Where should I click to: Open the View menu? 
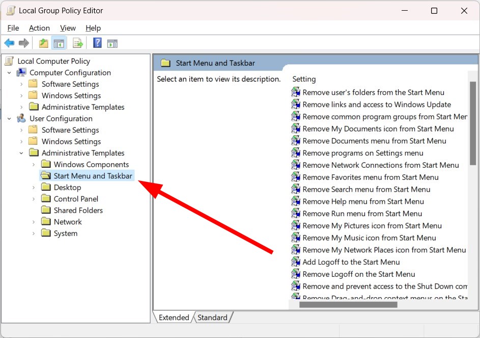[68, 28]
